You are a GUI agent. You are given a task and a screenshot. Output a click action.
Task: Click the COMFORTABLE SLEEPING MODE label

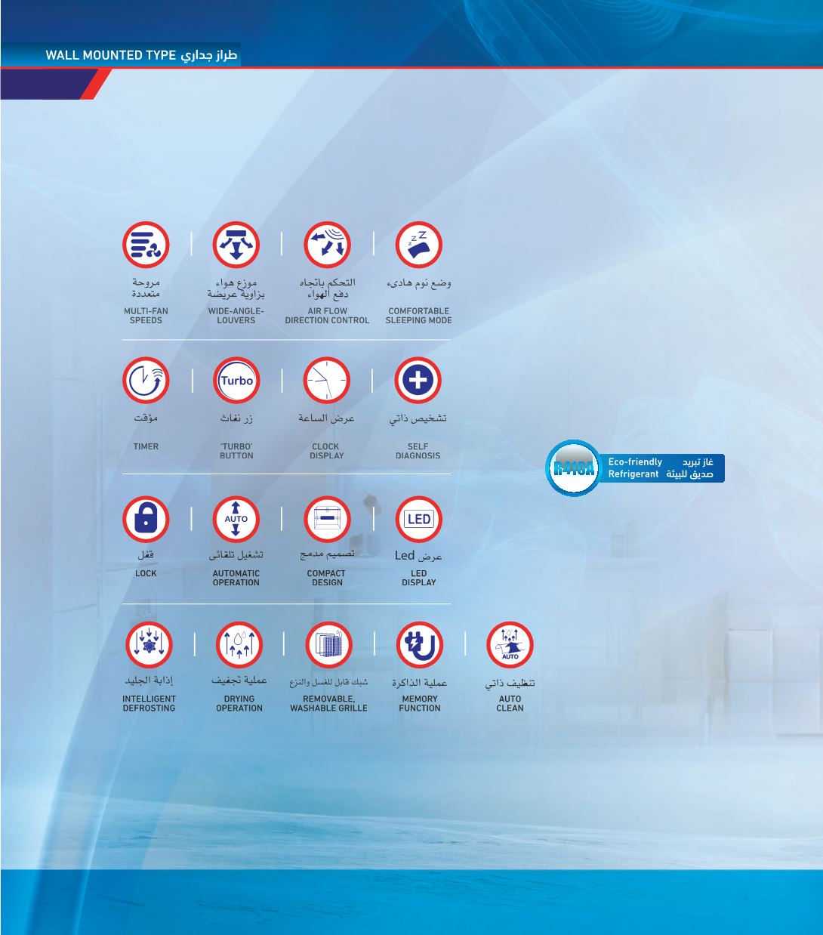pos(418,316)
